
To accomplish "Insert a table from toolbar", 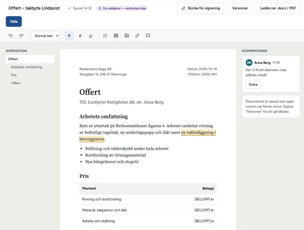I will (116, 36).
